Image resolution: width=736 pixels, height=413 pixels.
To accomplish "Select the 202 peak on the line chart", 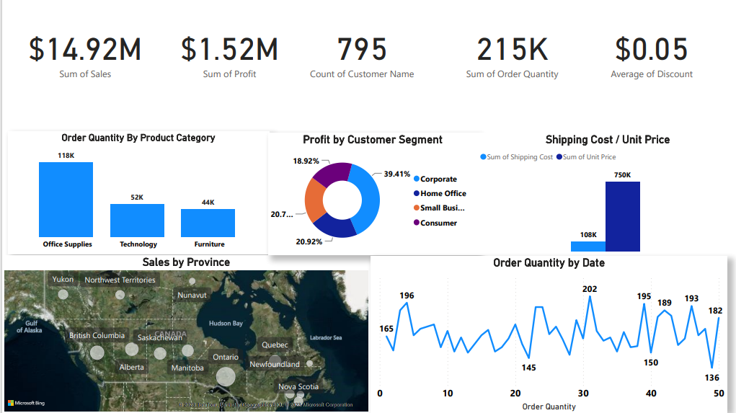I will pos(590,297).
